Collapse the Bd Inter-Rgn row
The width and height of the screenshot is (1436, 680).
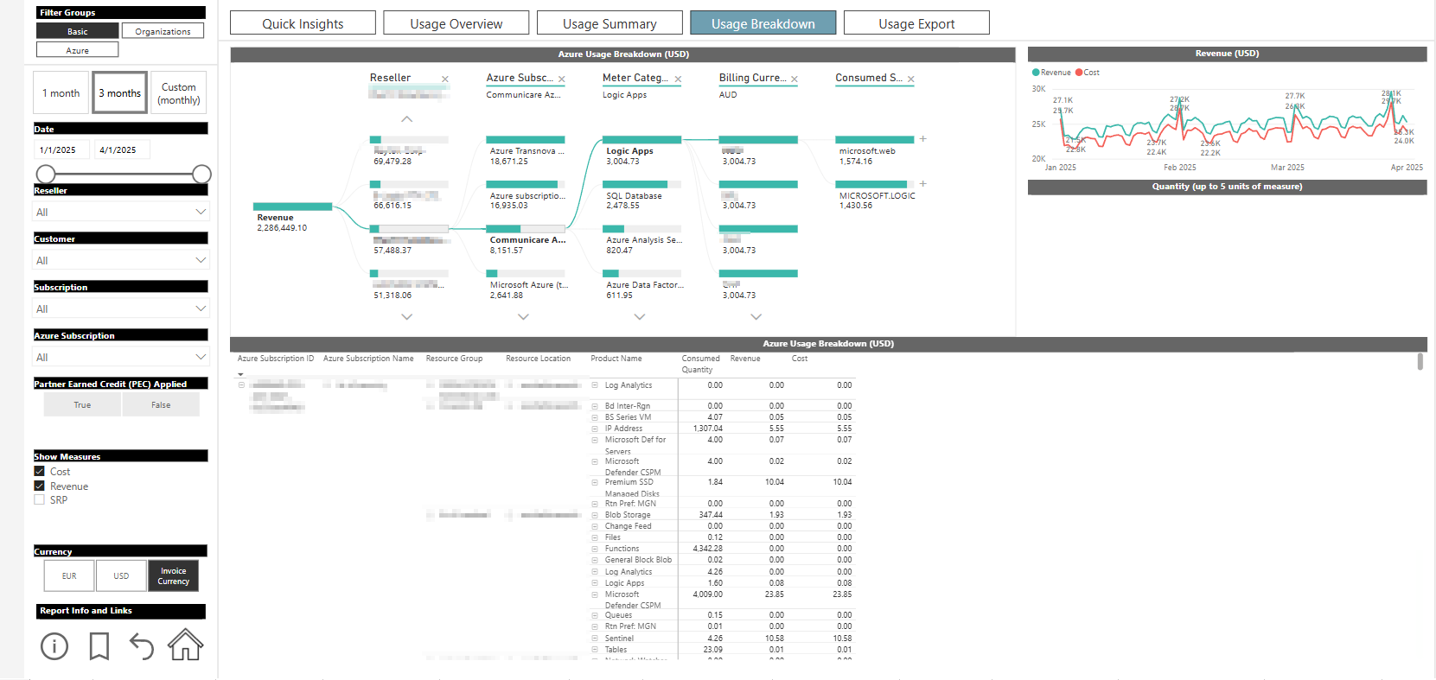595,406
